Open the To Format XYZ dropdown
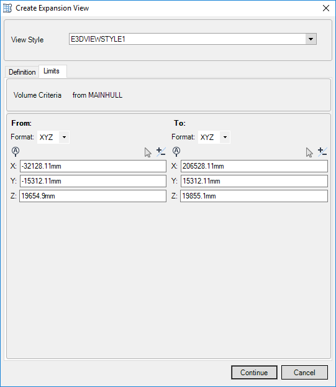 click(225, 137)
